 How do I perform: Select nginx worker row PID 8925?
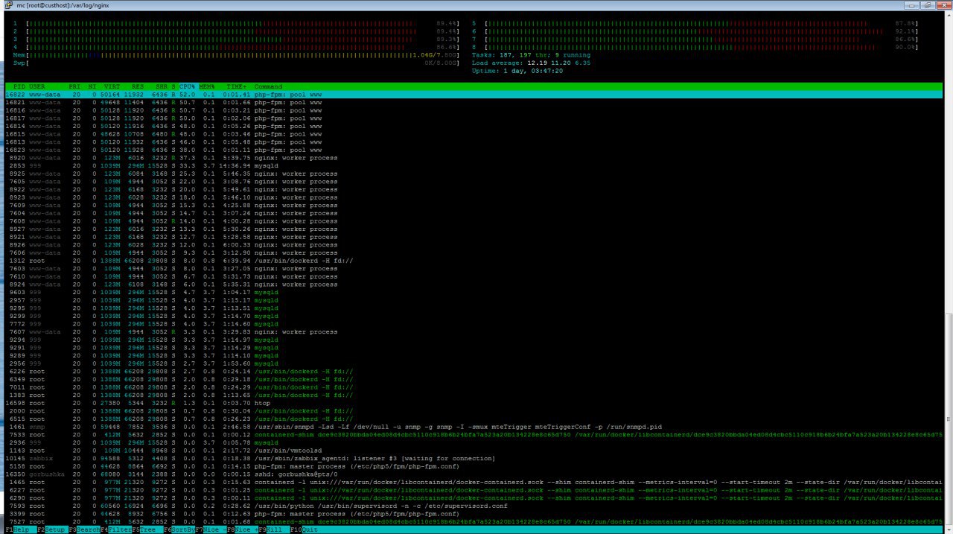474,174
